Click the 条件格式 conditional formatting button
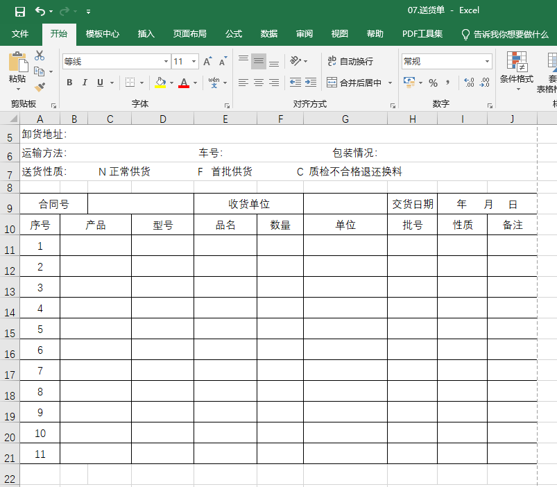 [x=515, y=76]
